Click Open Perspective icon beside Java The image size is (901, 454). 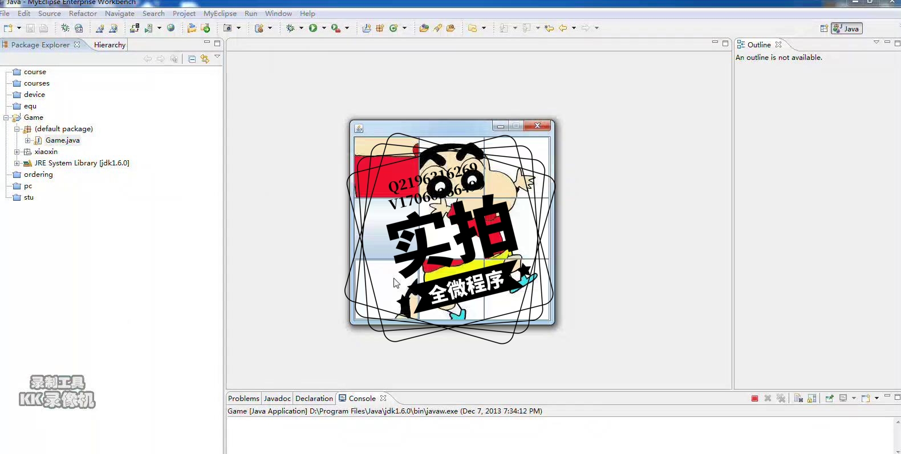pos(824,29)
